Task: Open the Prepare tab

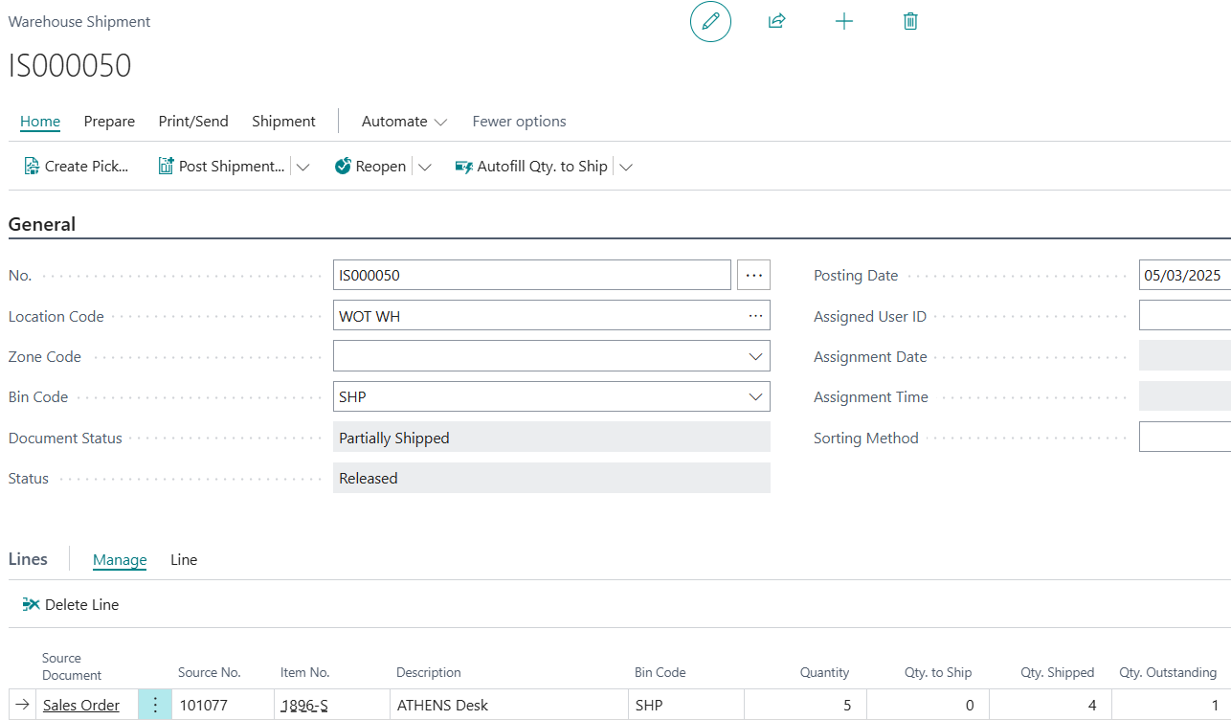Action: [x=109, y=122]
